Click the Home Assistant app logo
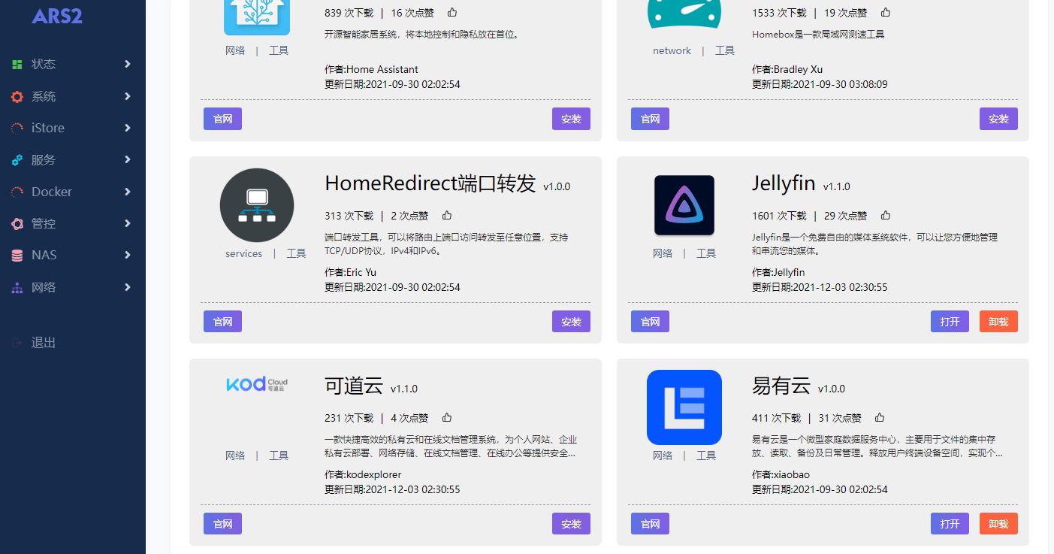 (x=257, y=17)
